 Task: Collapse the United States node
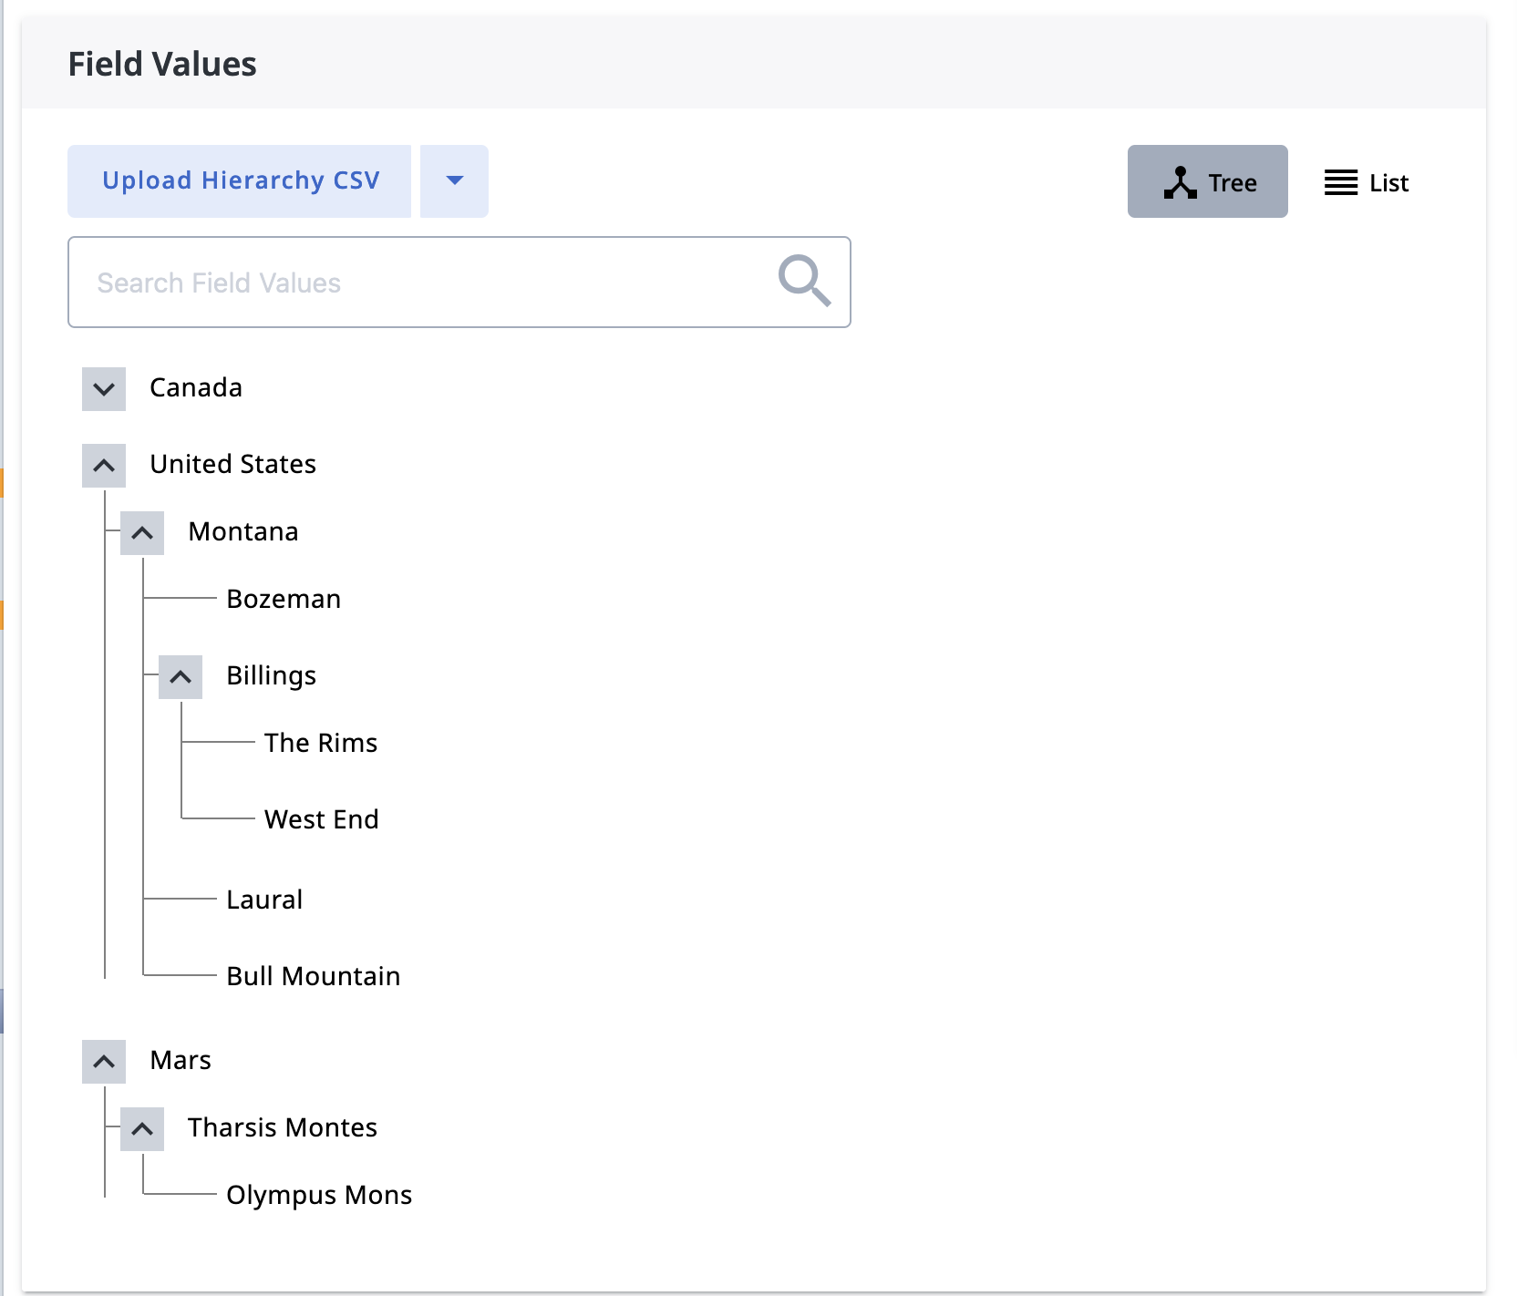click(104, 466)
